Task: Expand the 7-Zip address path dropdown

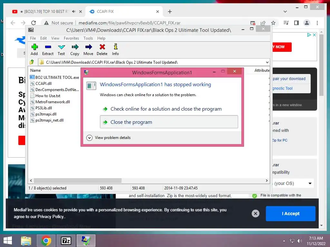Action: tap(267, 62)
